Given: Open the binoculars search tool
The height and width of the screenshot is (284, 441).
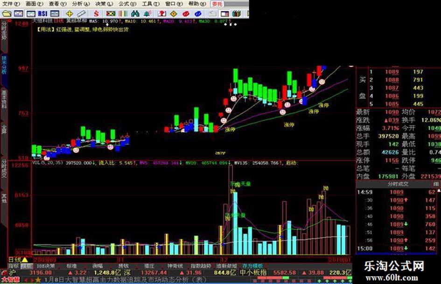Looking at the screenshot, I should (135, 14).
